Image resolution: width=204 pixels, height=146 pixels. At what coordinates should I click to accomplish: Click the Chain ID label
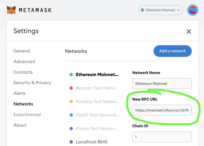point(140,126)
